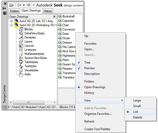The width and height of the screenshot is (158, 133).
Task: Click Organize Favorites menu entry
Action: (x=98, y=114)
